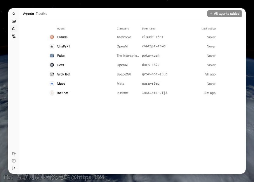
Task: Click username grok-bot-s5uc
Action: coord(155,74)
